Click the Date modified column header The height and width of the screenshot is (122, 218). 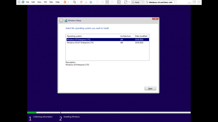pyautogui.click(x=142, y=36)
